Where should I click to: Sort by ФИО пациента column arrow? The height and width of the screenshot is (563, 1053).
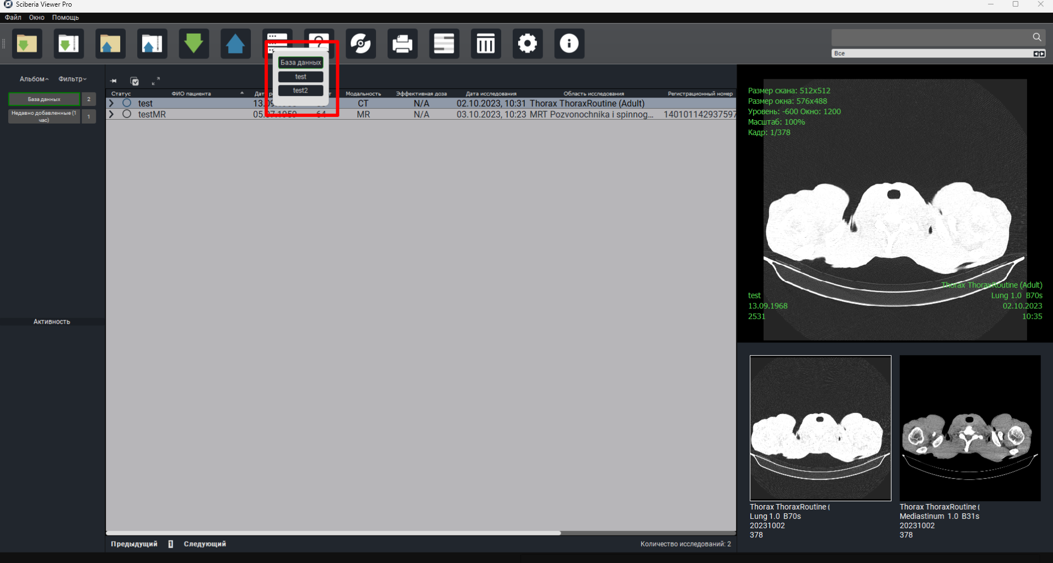(x=241, y=93)
